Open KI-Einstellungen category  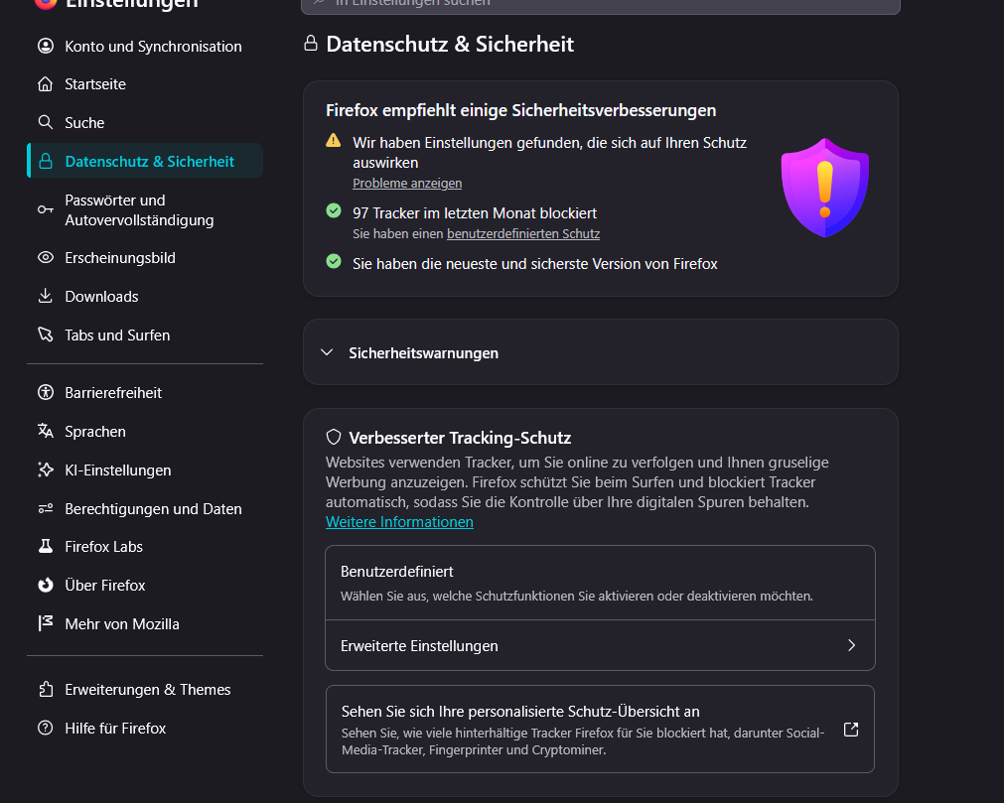tap(145, 469)
